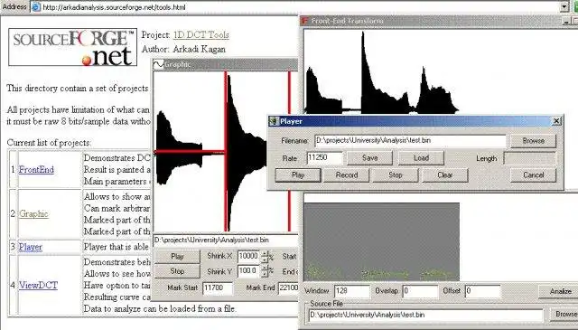Increase Shrink X with the up spinner arrow

(265, 253)
